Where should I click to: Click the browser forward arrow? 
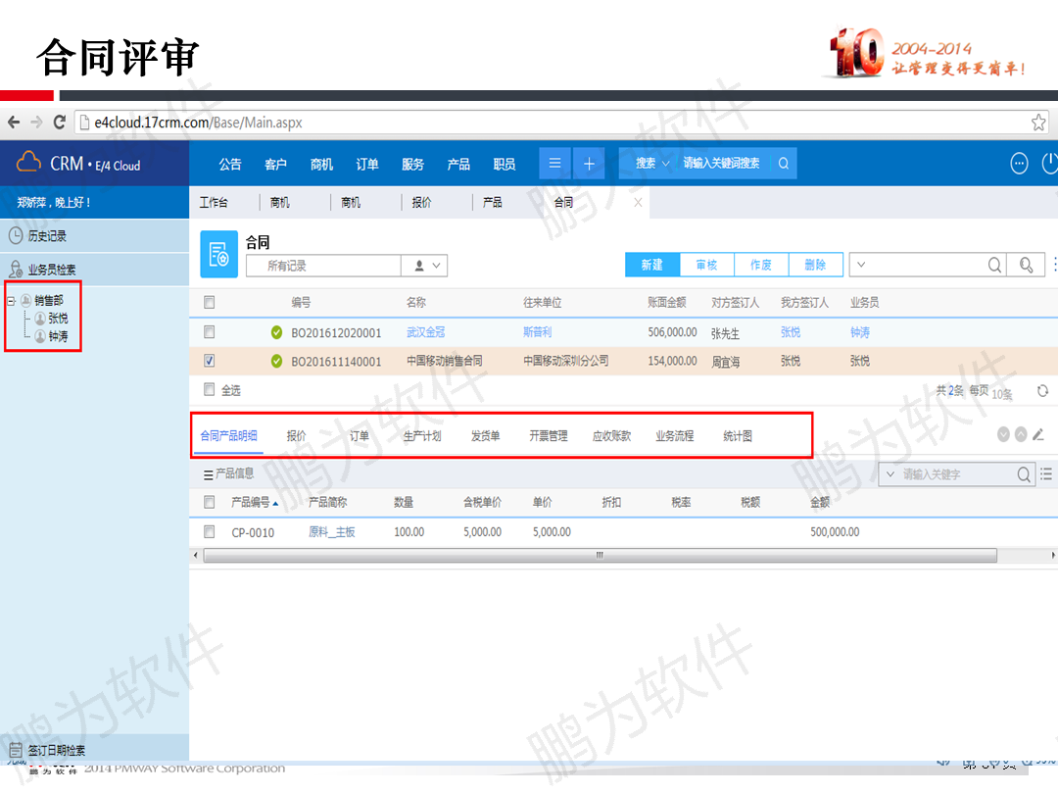[36, 123]
